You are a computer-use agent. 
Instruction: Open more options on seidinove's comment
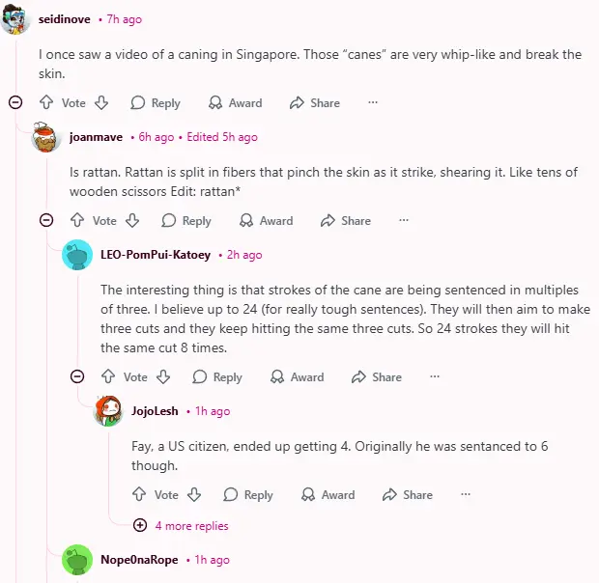(x=373, y=103)
